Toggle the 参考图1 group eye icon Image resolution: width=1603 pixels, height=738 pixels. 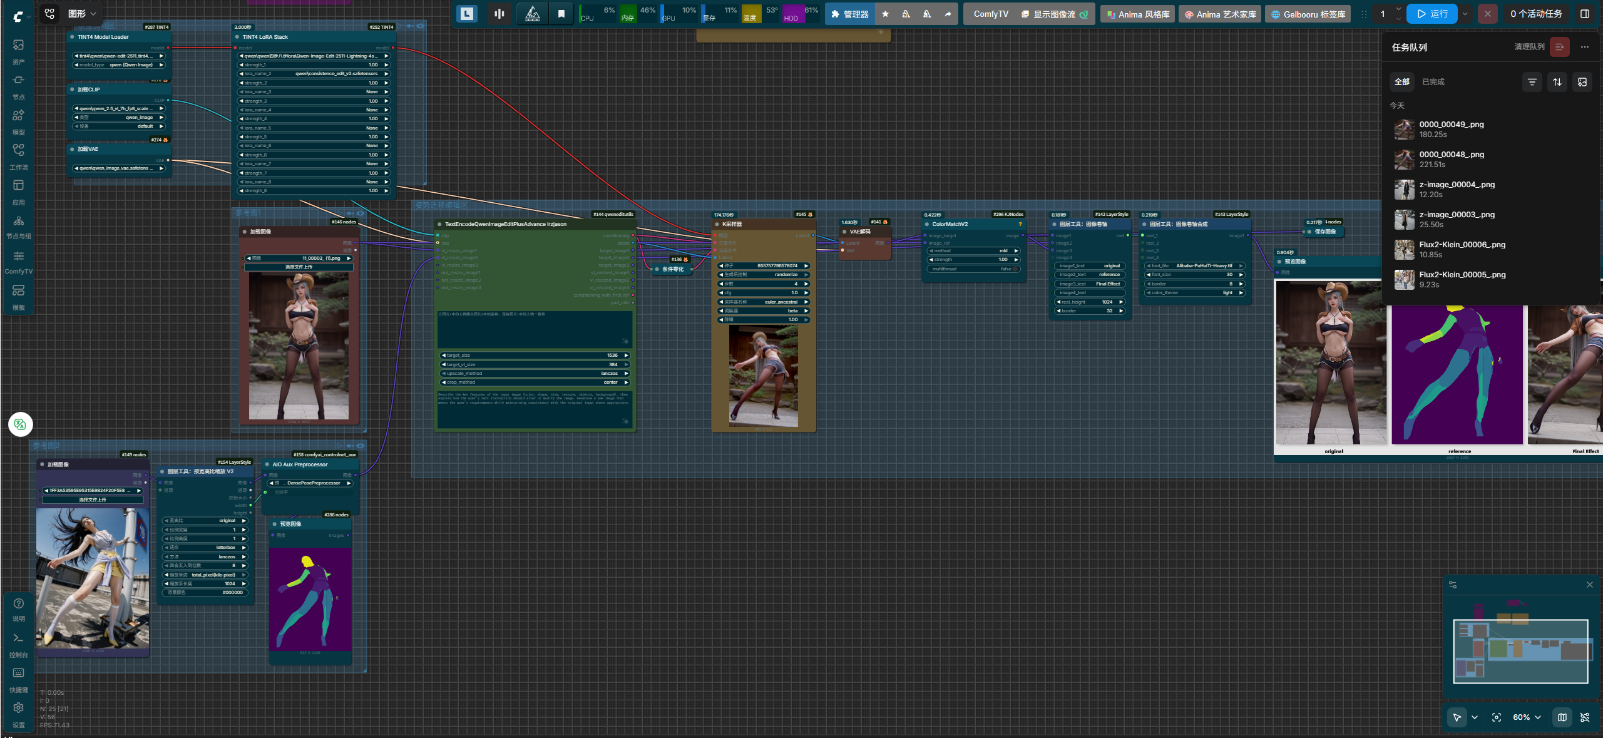click(x=361, y=213)
